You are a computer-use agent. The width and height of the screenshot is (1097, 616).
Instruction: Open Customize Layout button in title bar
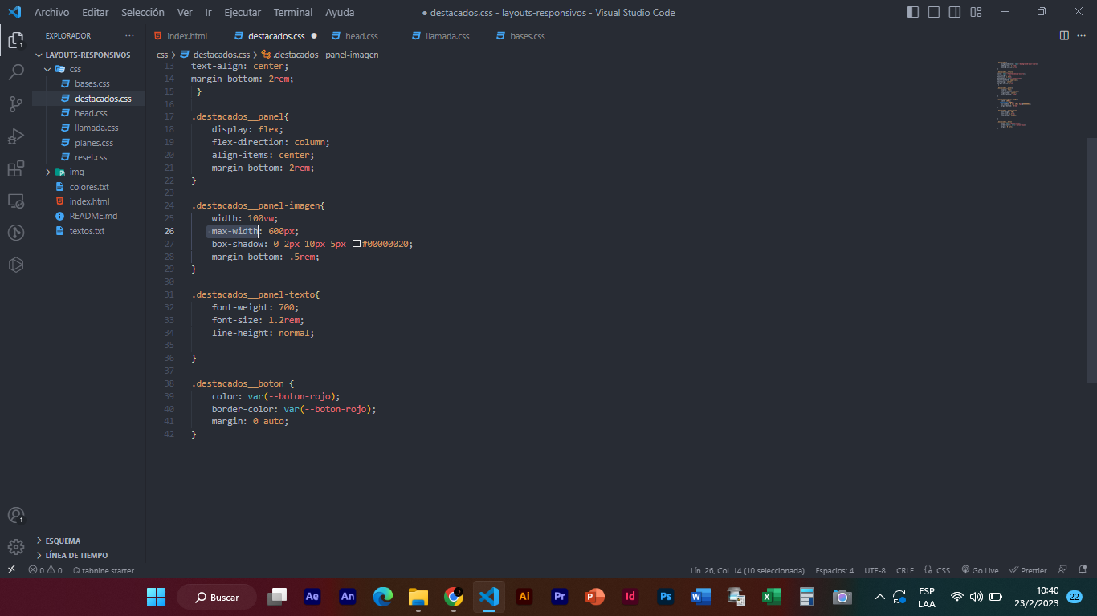pos(976,12)
